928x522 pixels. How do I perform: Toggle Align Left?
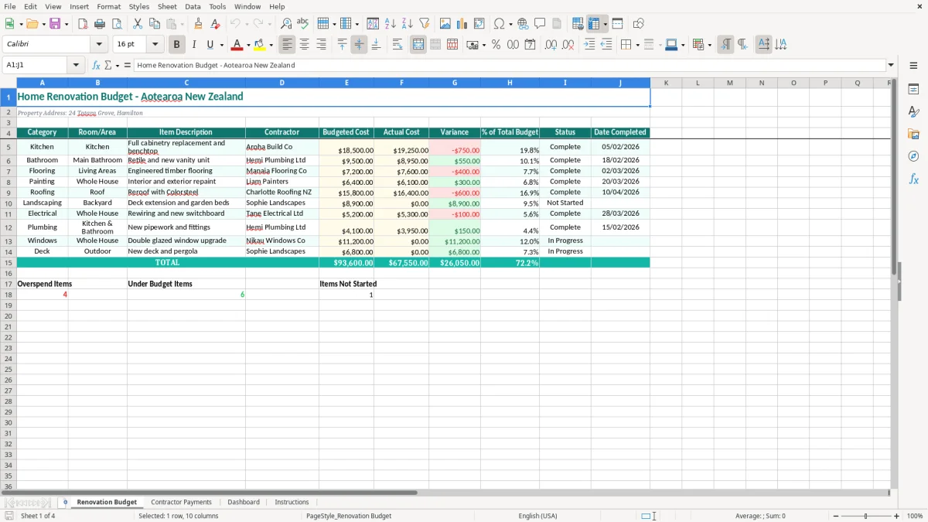(287, 45)
